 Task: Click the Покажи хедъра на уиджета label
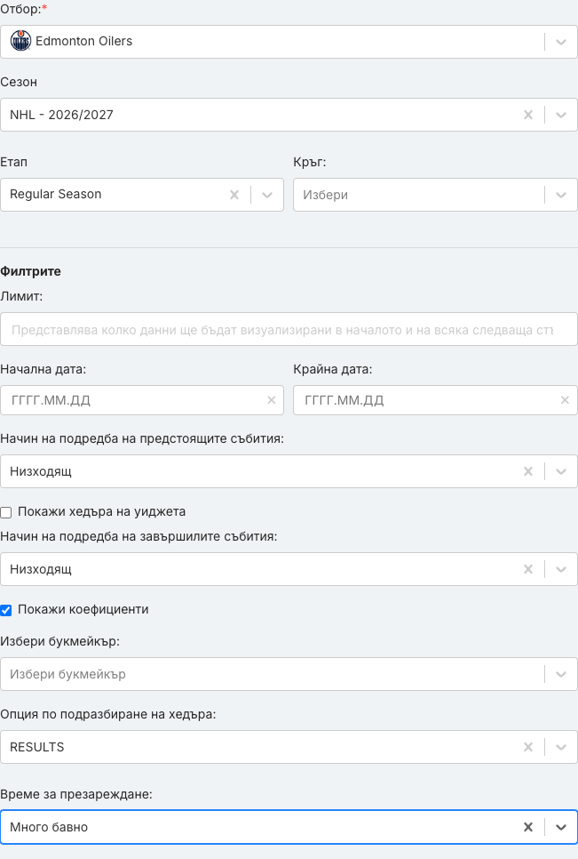(x=102, y=511)
